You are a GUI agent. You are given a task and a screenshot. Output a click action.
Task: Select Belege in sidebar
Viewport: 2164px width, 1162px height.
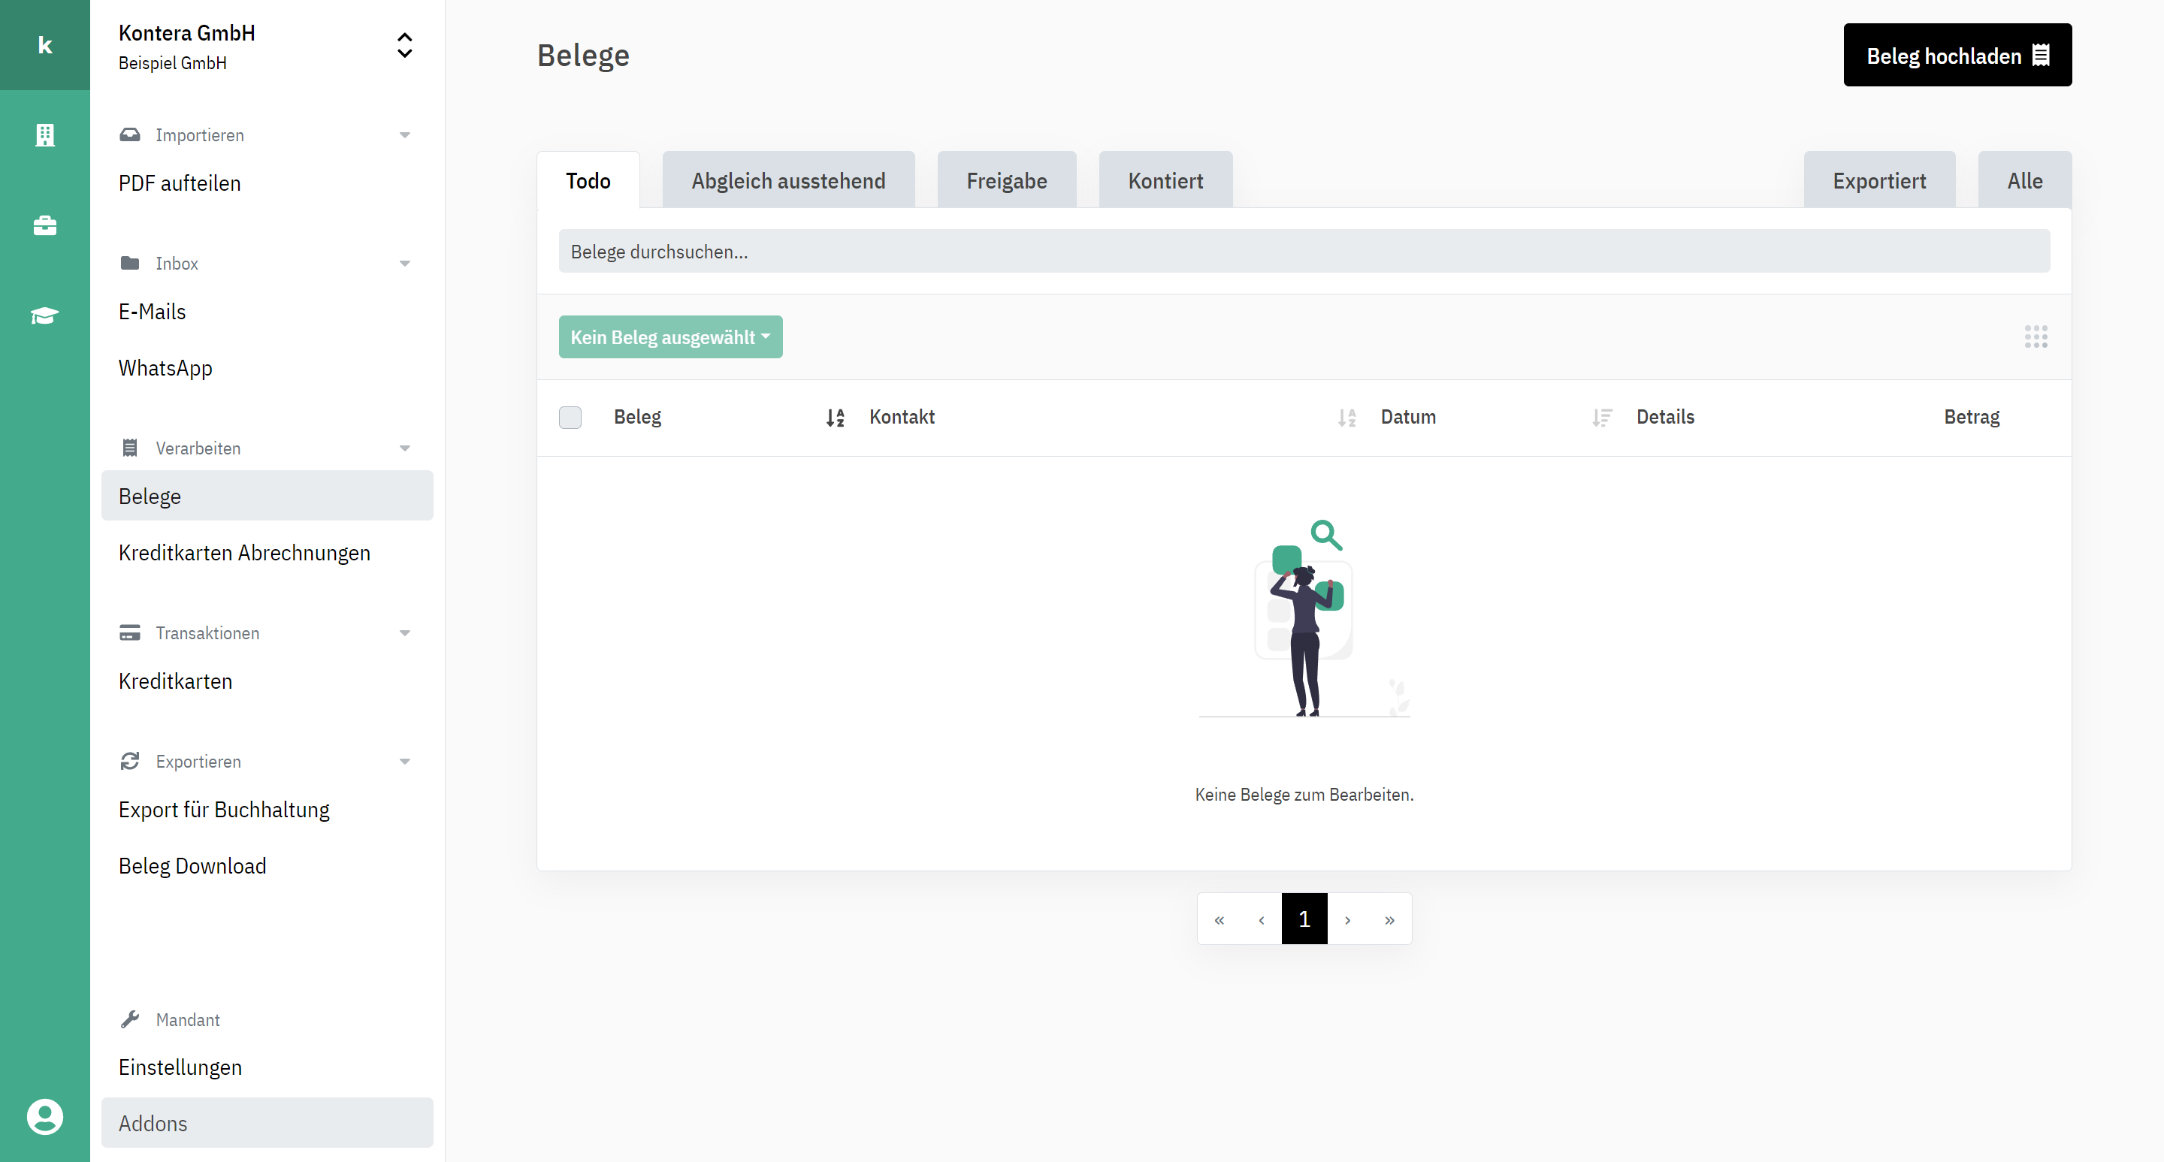(x=266, y=495)
